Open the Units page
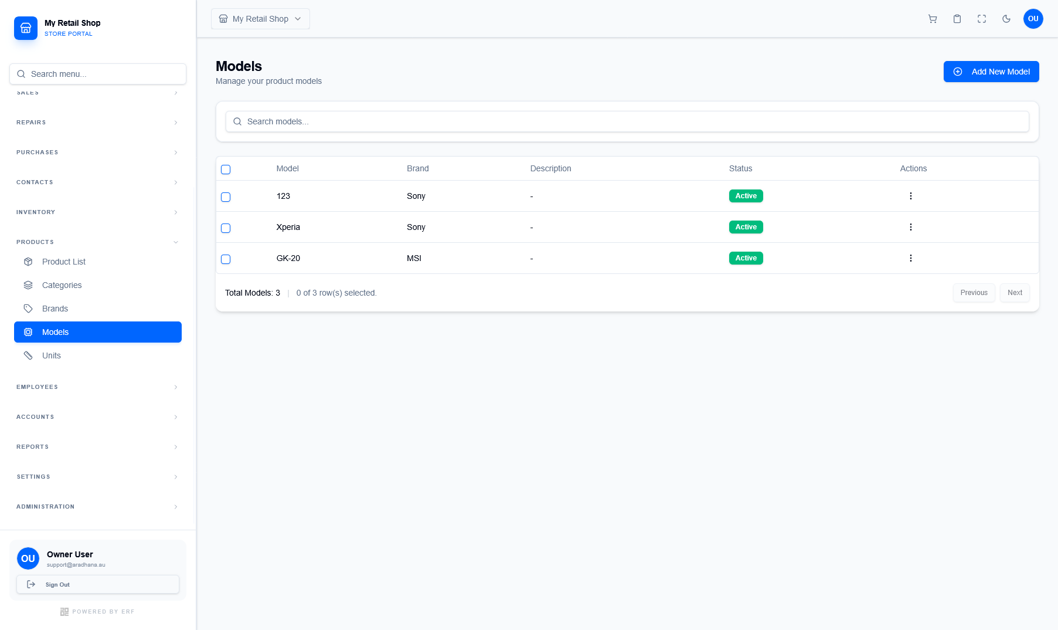This screenshot has width=1058, height=630. pos(98,355)
